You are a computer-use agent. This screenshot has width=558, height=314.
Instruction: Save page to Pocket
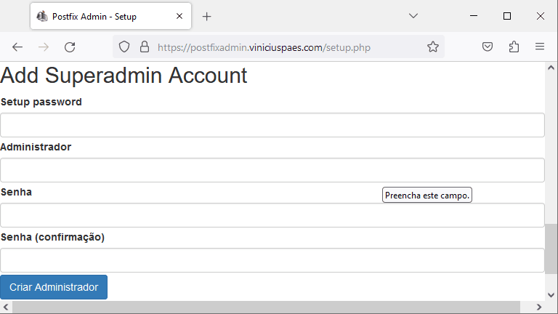point(488,47)
